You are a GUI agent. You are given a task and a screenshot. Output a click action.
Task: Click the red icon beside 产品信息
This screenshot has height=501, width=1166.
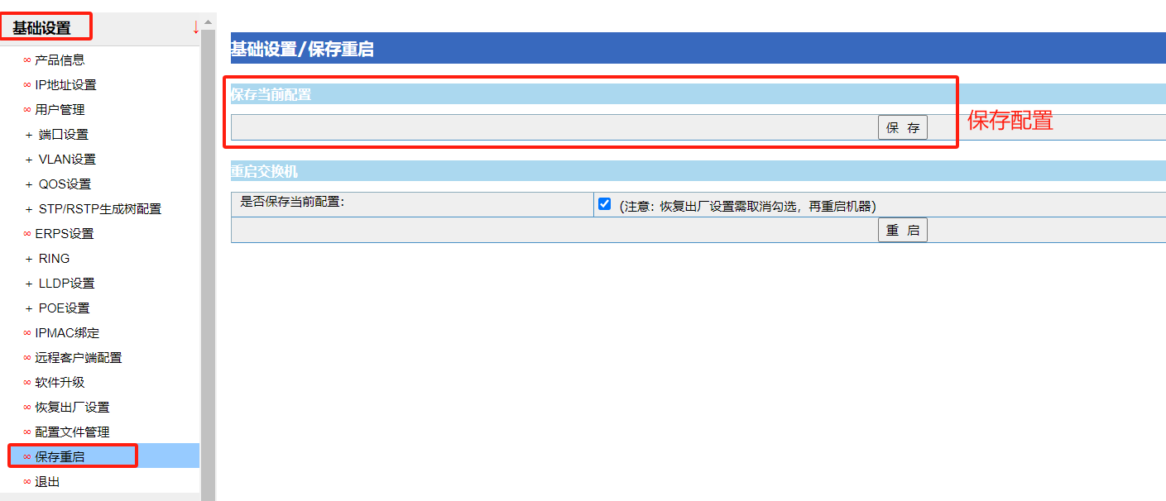(x=27, y=60)
